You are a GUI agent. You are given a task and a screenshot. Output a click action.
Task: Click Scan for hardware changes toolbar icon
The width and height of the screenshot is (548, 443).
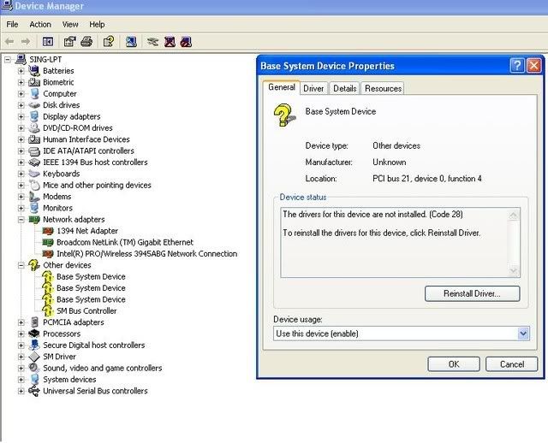click(x=131, y=41)
